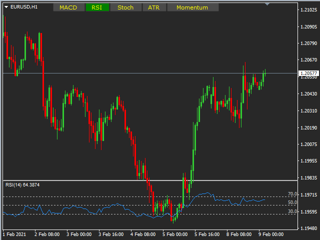Click the 1.21025 price on the scale
This screenshot has width=320, height=240.
click(308, 10)
